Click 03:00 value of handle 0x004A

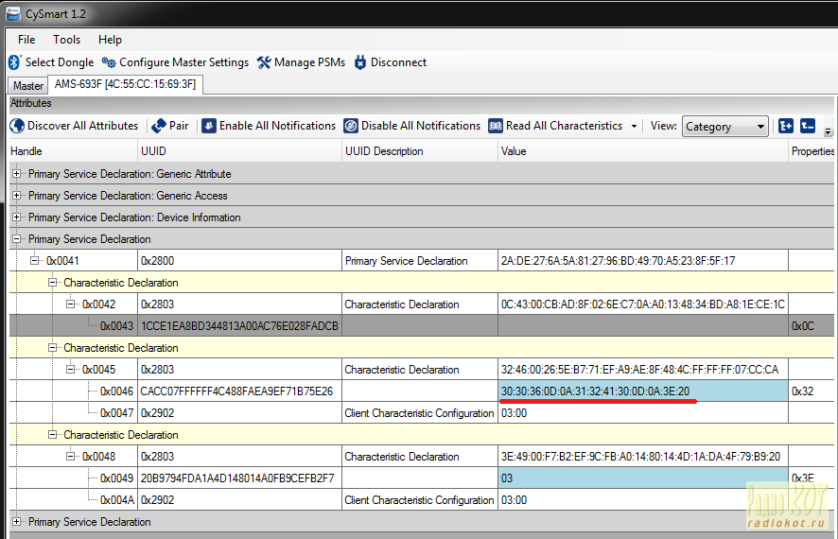pos(514,500)
